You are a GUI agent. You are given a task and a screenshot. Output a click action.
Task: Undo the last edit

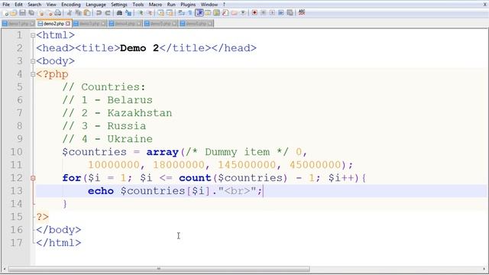click(99, 13)
